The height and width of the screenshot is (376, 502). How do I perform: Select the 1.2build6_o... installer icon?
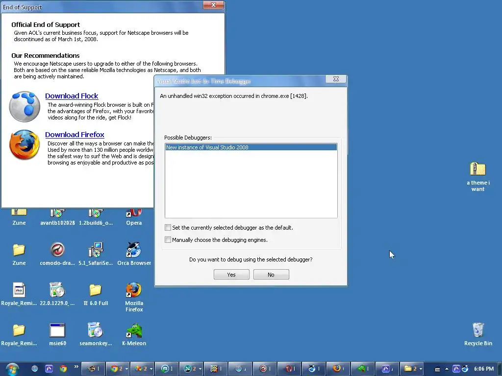[96, 217]
